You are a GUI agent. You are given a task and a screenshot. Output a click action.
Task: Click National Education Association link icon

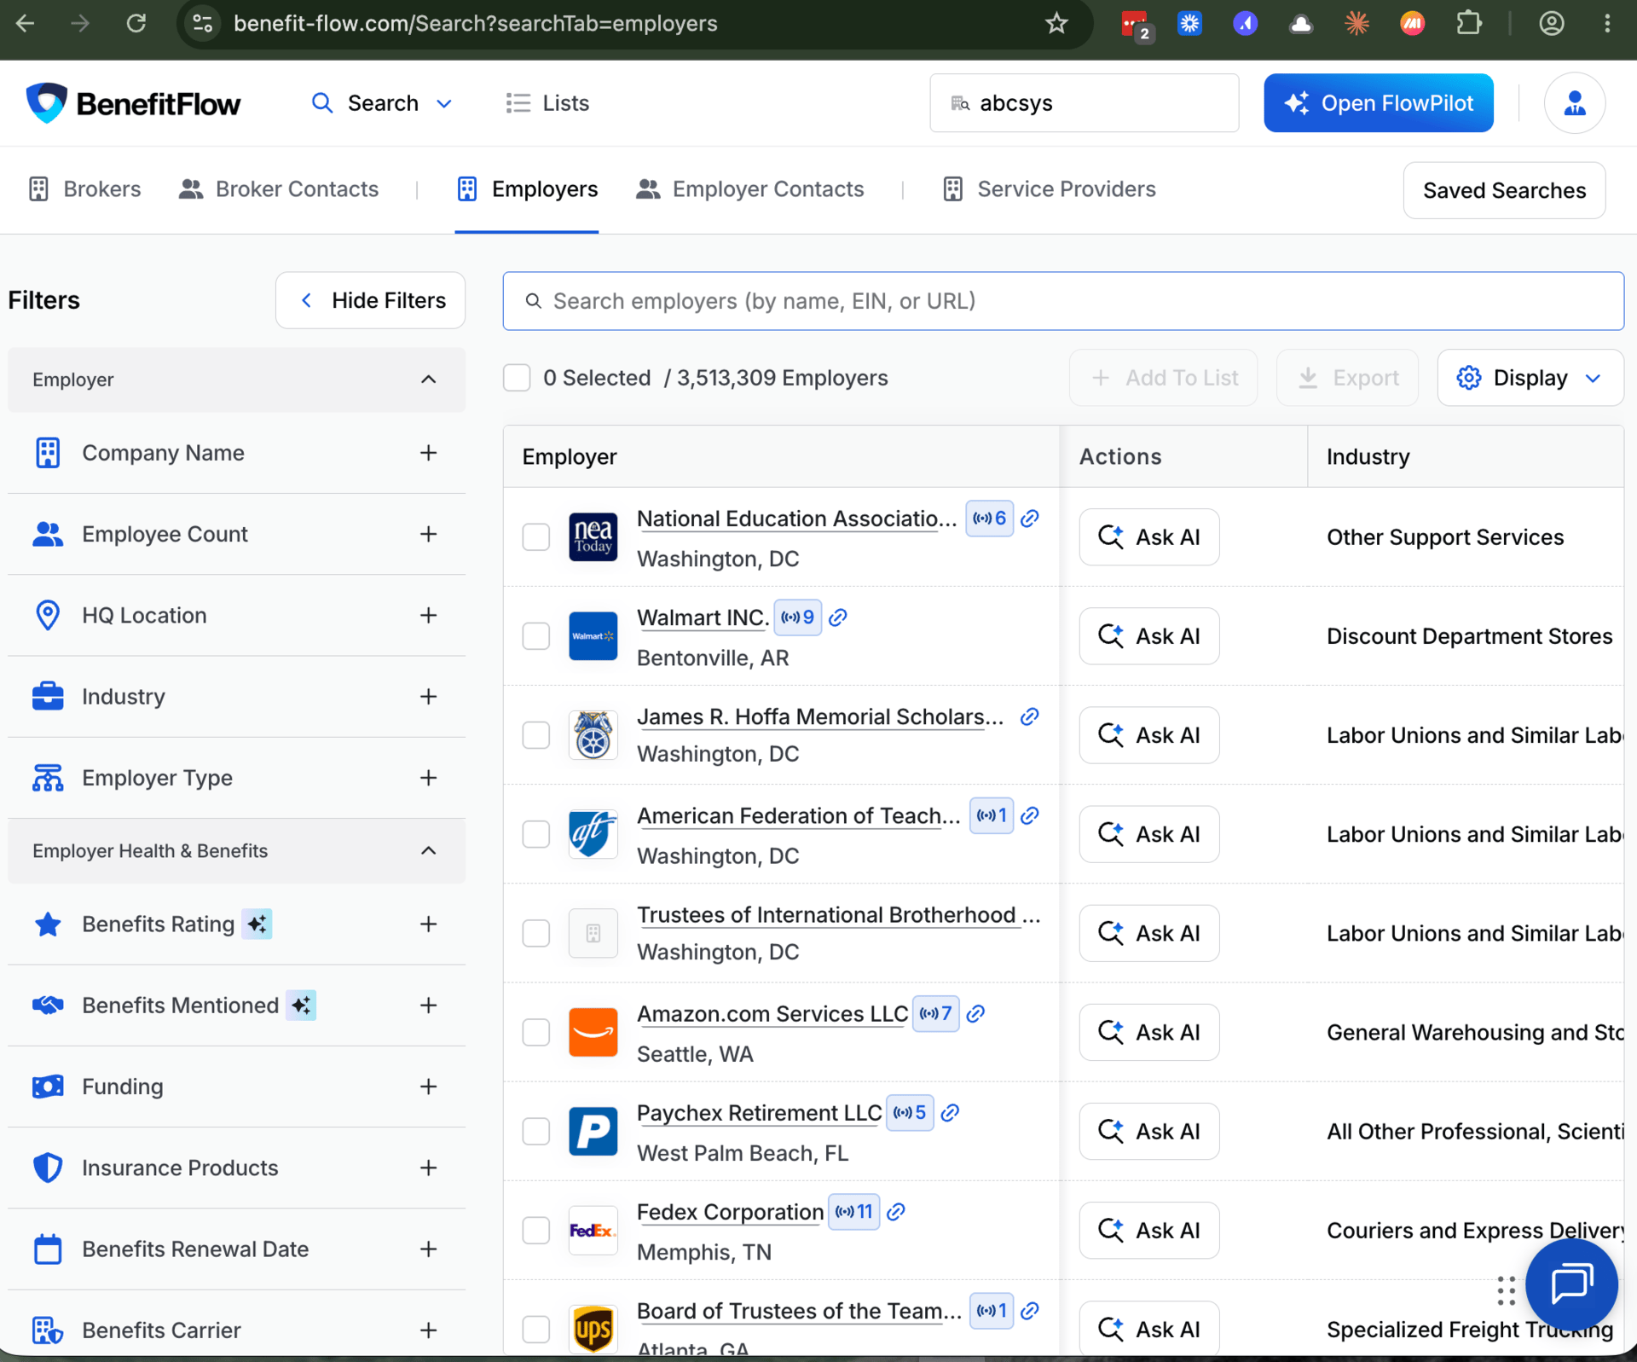coord(1030,519)
